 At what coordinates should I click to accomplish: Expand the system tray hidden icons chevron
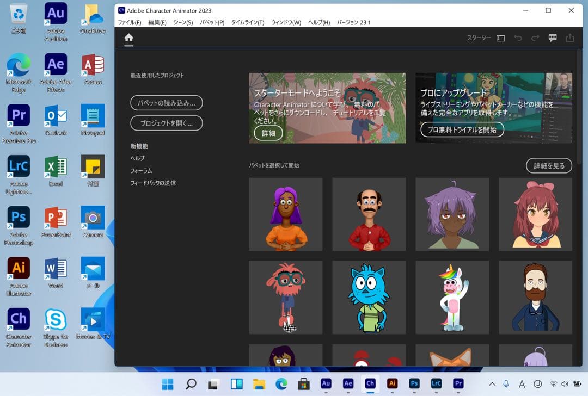coord(492,383)
